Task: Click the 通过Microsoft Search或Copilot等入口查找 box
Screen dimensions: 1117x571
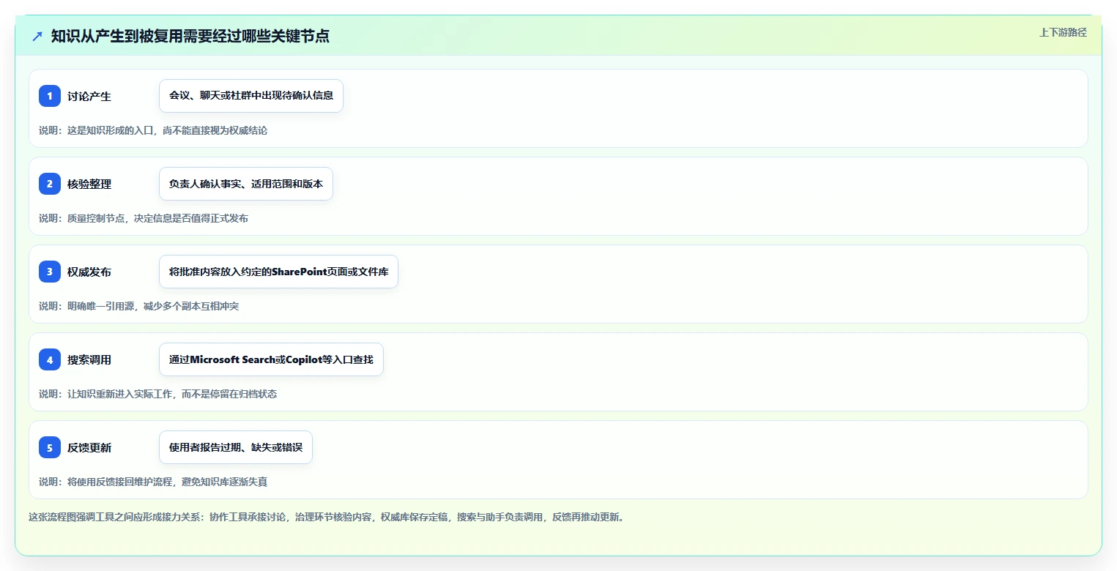Action: pos(271,359)
